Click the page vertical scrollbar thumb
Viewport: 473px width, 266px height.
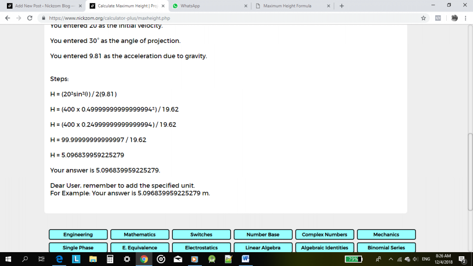click(x=470, y=172)
